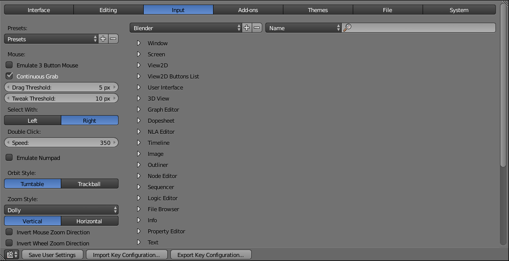
Task: Remove key configuration with minus icon beside Blender
Action: [257, 28]
